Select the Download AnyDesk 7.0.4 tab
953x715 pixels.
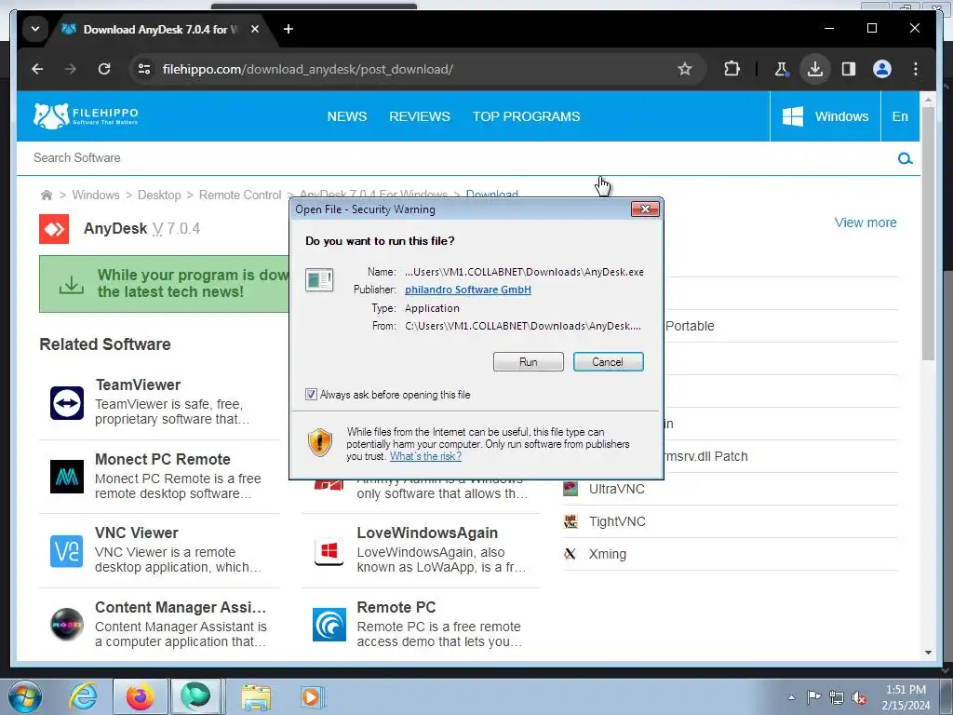[x=161, y=29]
